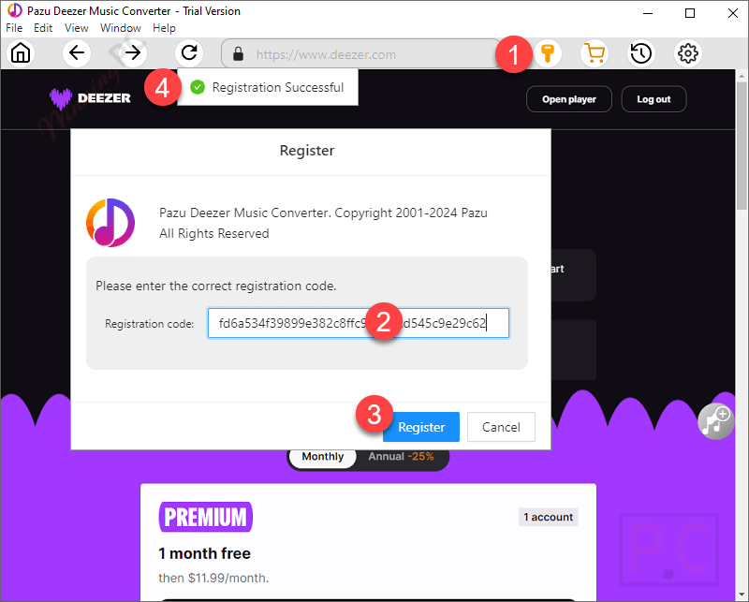Click the add-music floating icon
This screenshot has height=602, width=749.
pos(715,421)
